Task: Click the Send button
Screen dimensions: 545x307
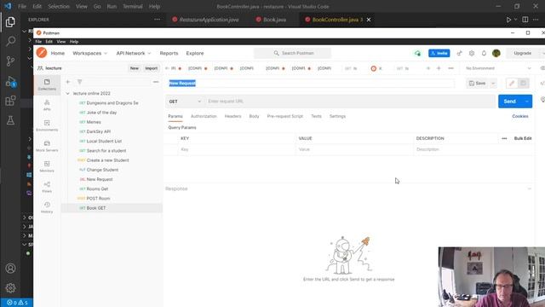Action: (510, 101)
